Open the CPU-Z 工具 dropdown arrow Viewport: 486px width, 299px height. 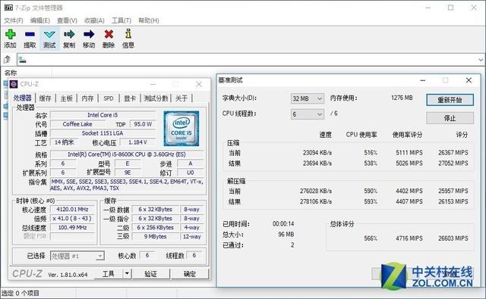coord(127,274)
